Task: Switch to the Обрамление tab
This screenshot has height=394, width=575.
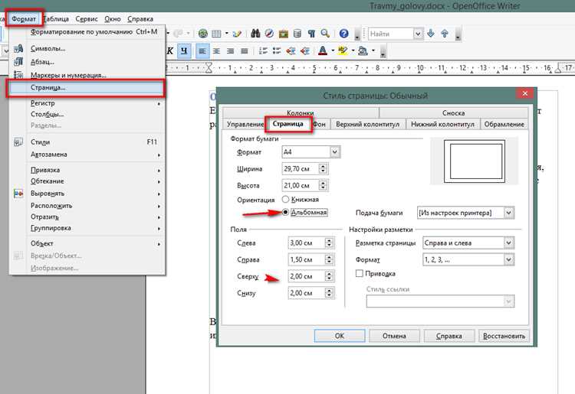Action: coord(504,124)
